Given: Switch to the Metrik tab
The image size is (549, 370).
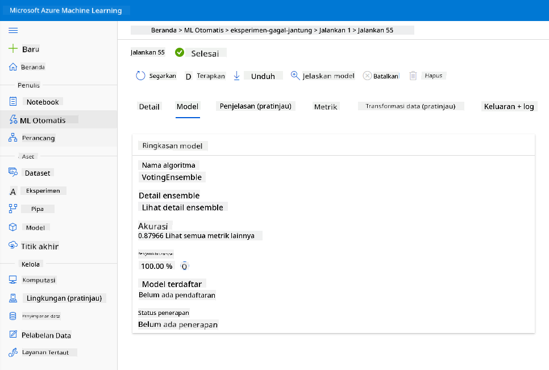Looking at the screenshot, I should (326, 107).
